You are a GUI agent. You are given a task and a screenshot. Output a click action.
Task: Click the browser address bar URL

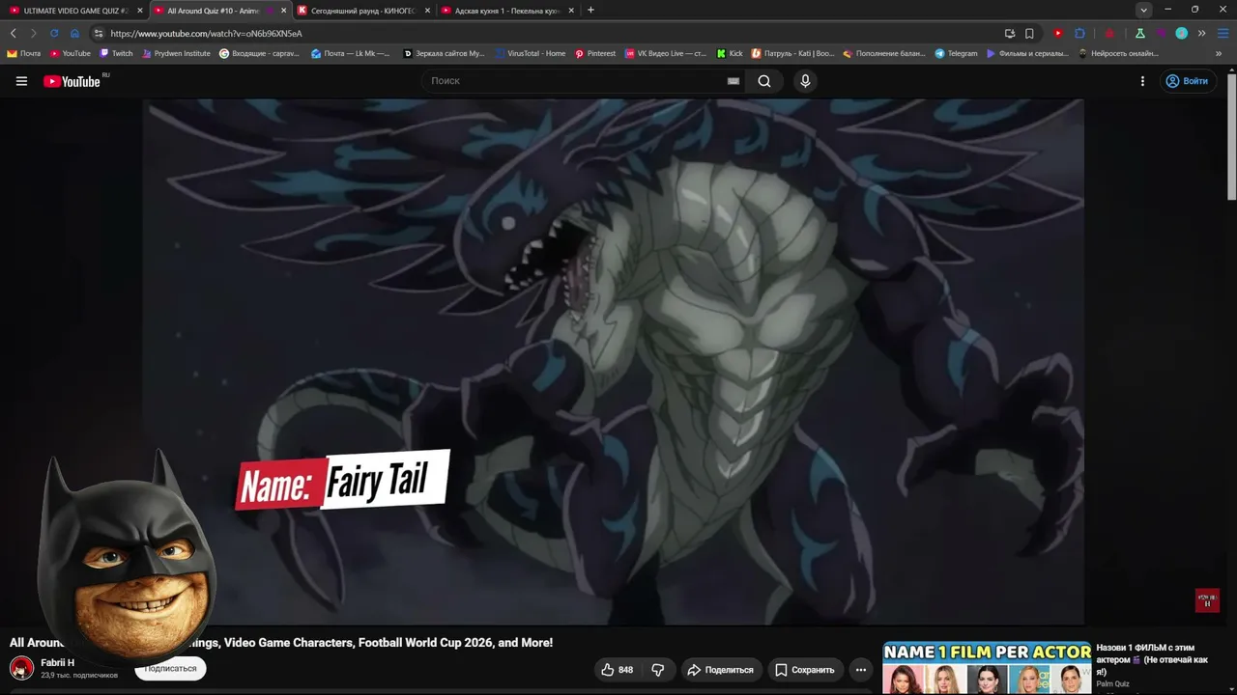pyautogui.click(x=207, y=33)
